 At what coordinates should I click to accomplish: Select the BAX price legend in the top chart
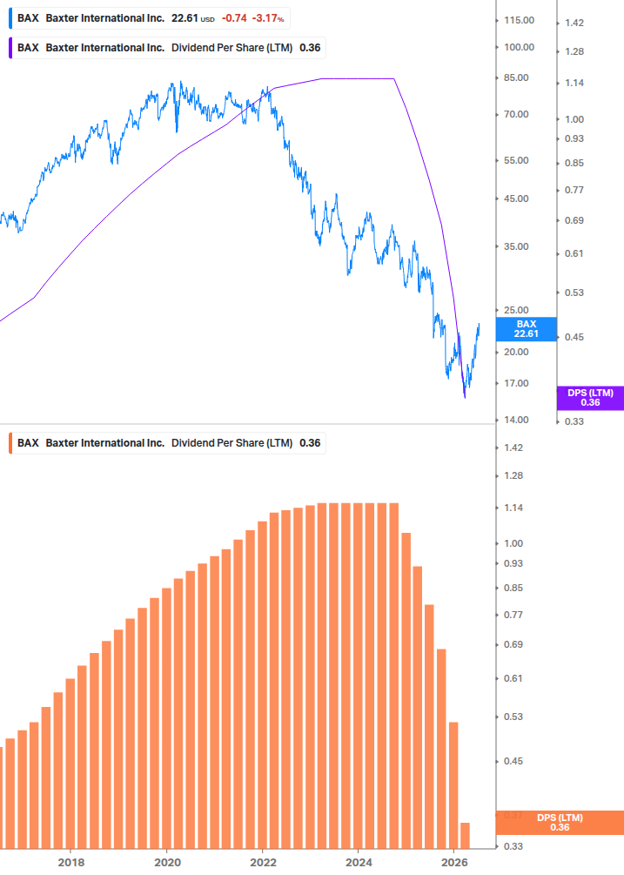tap(150, 18)
